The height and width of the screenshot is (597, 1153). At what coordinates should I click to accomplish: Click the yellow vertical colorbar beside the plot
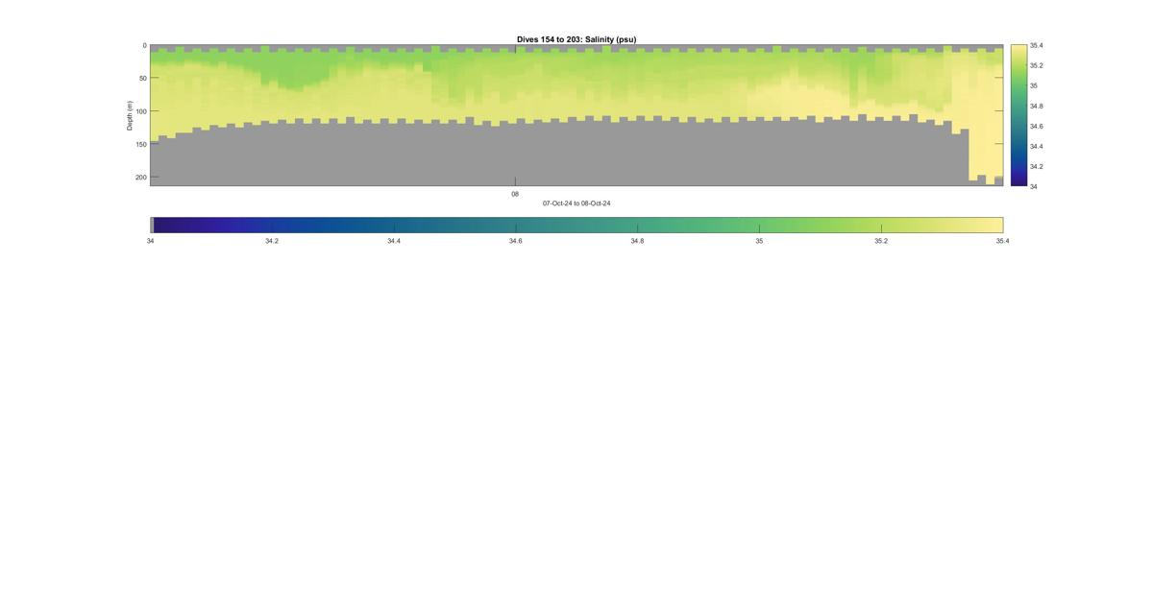click(x=1018, y=115)
